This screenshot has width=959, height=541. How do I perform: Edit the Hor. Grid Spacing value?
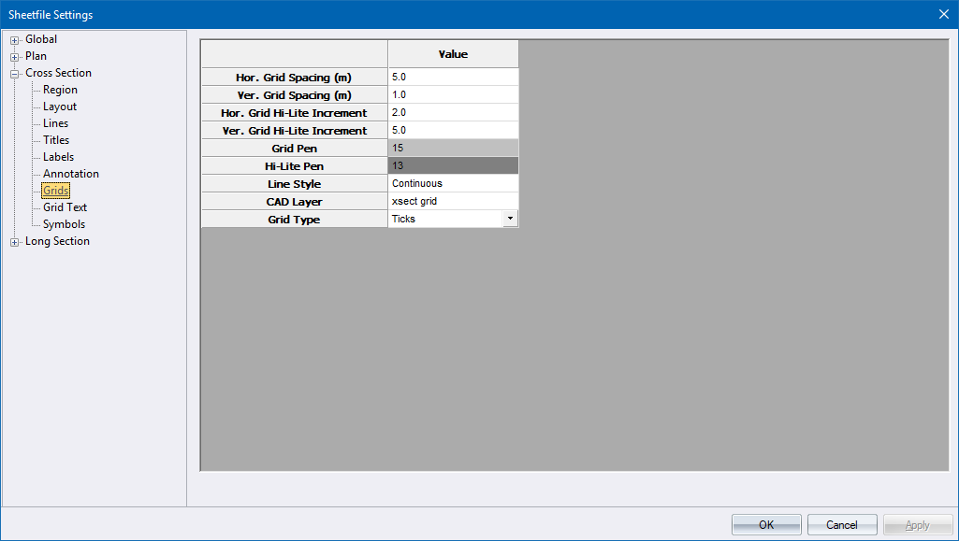point(453,77)
